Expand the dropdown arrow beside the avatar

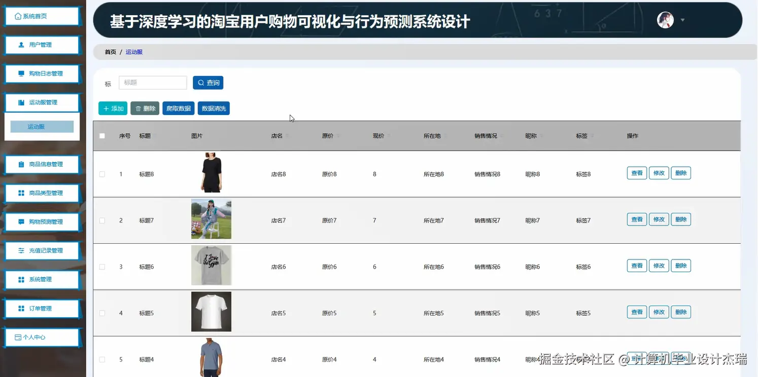tap(682, 20)
